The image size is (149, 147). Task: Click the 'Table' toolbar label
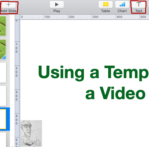tap(106, 11)
